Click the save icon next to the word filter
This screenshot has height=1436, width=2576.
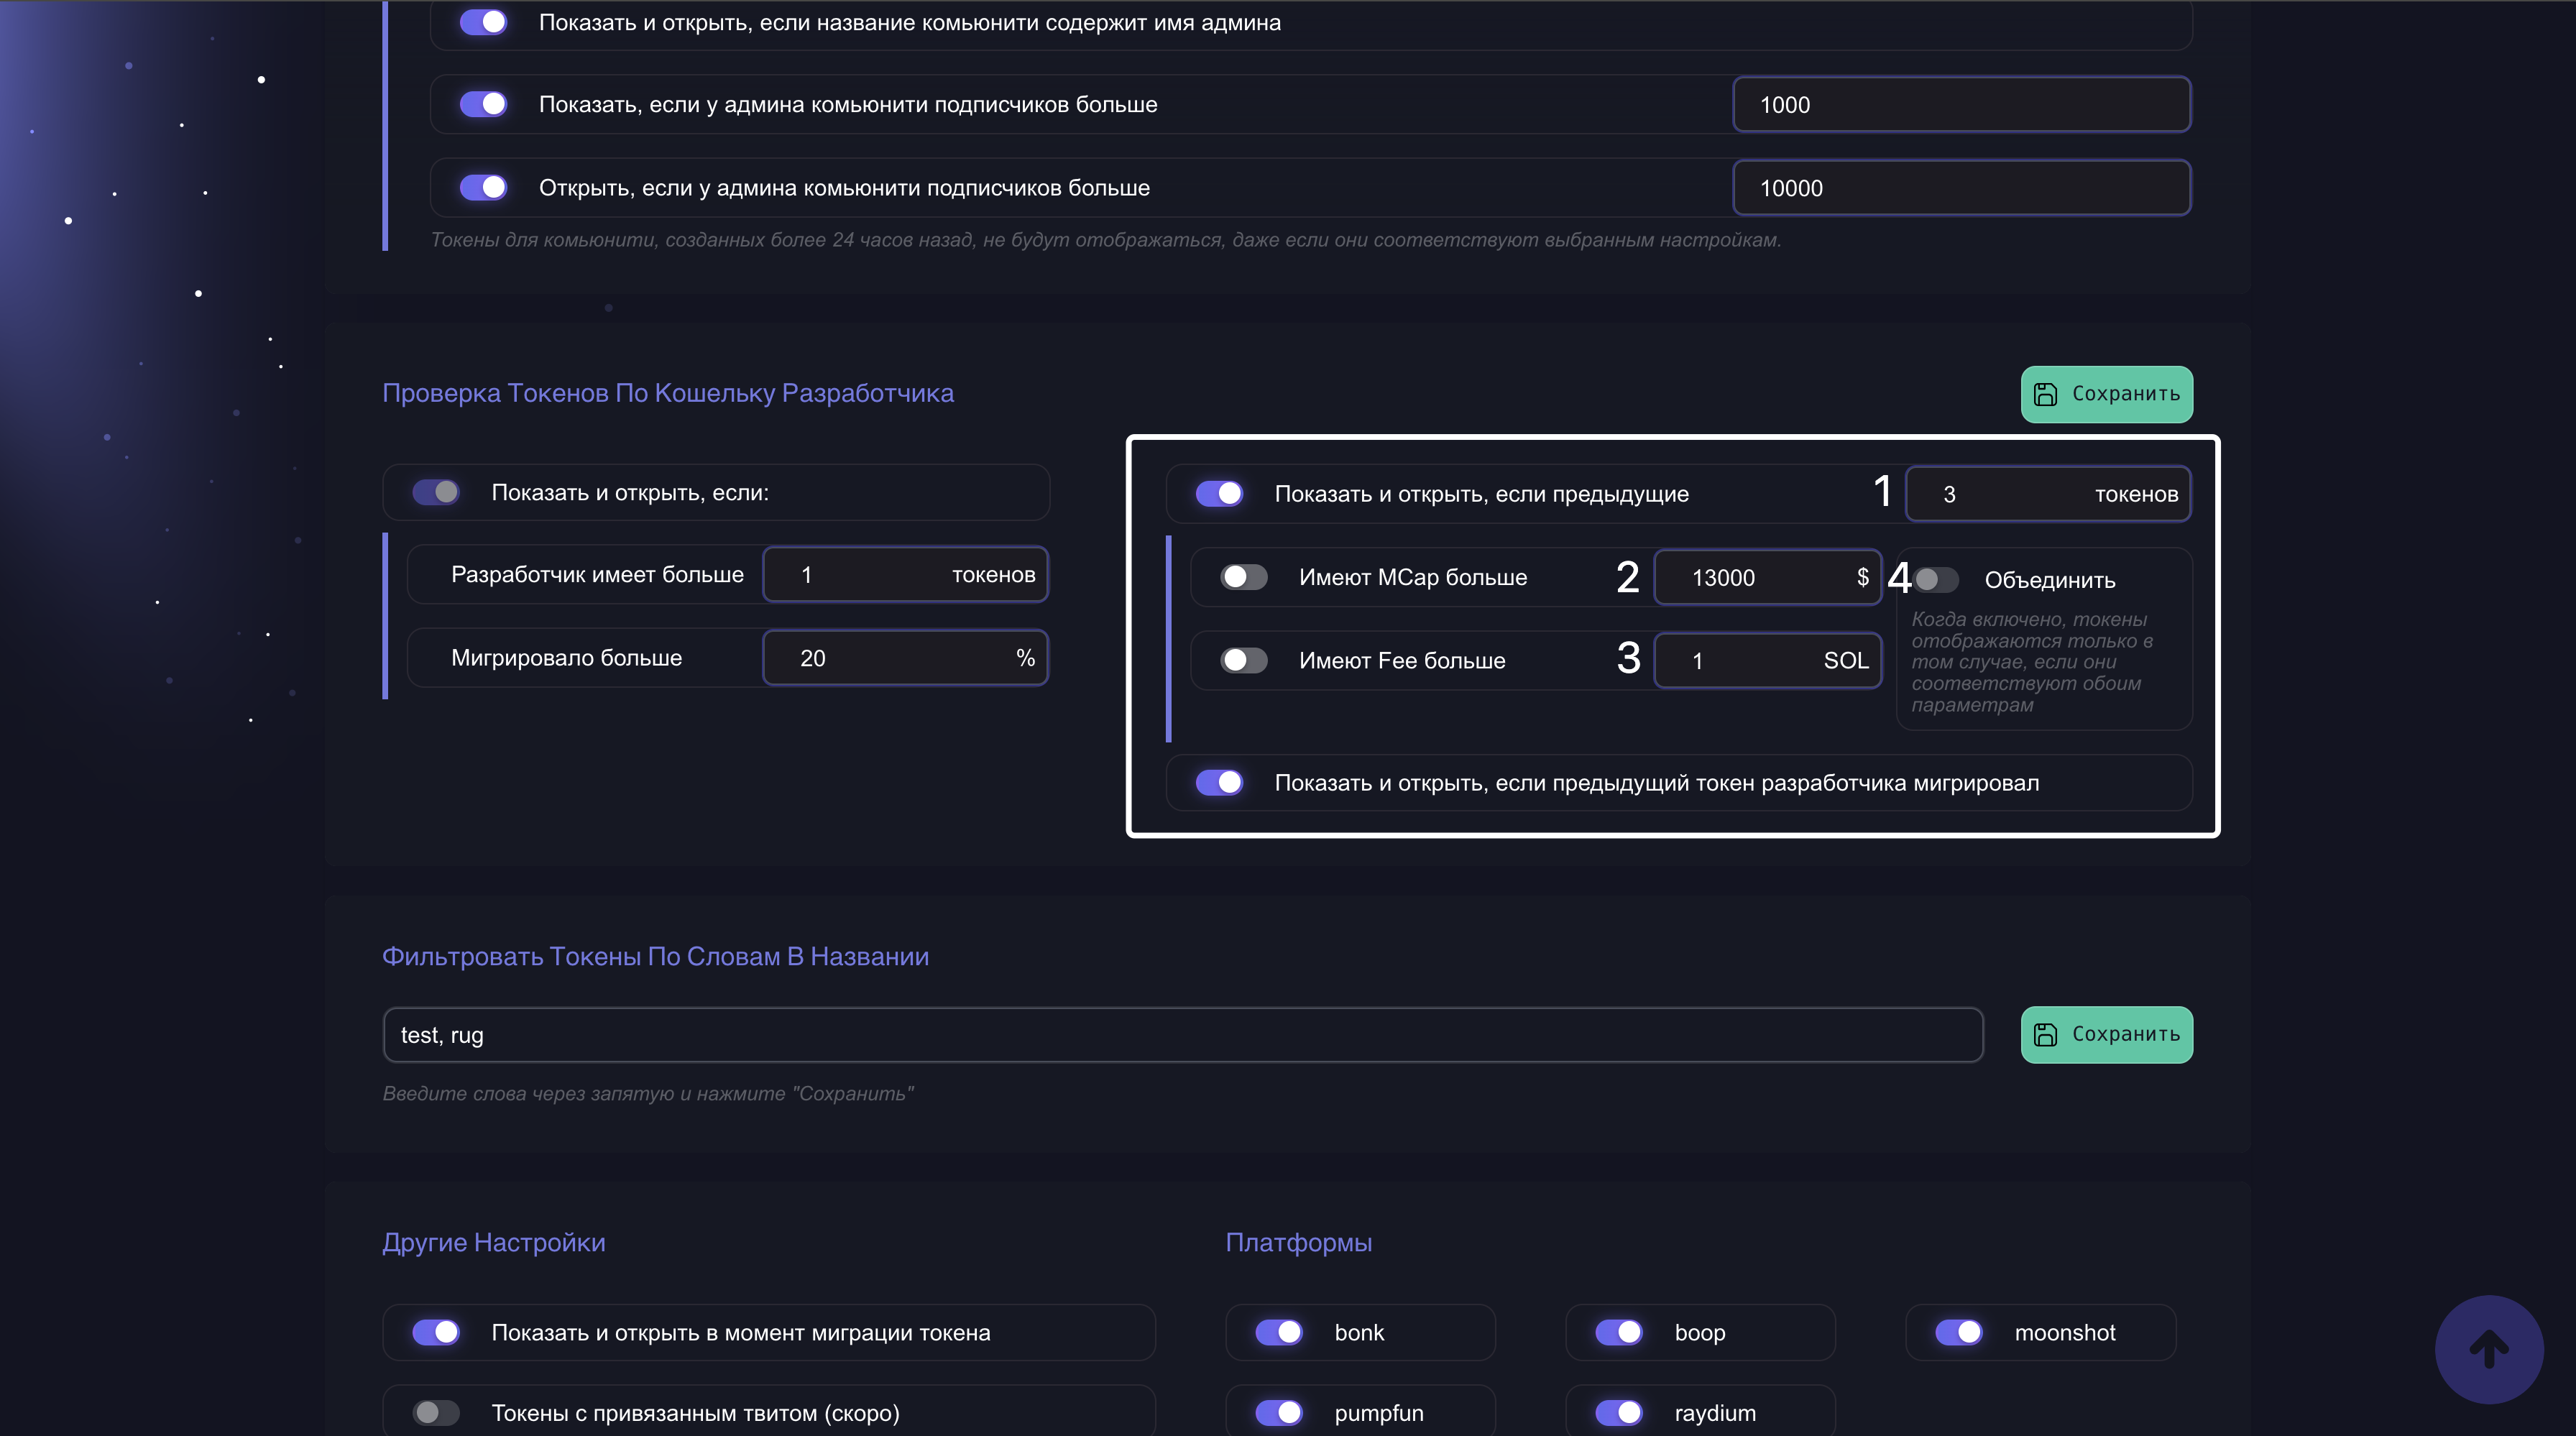click(x=2046, y=1034)
